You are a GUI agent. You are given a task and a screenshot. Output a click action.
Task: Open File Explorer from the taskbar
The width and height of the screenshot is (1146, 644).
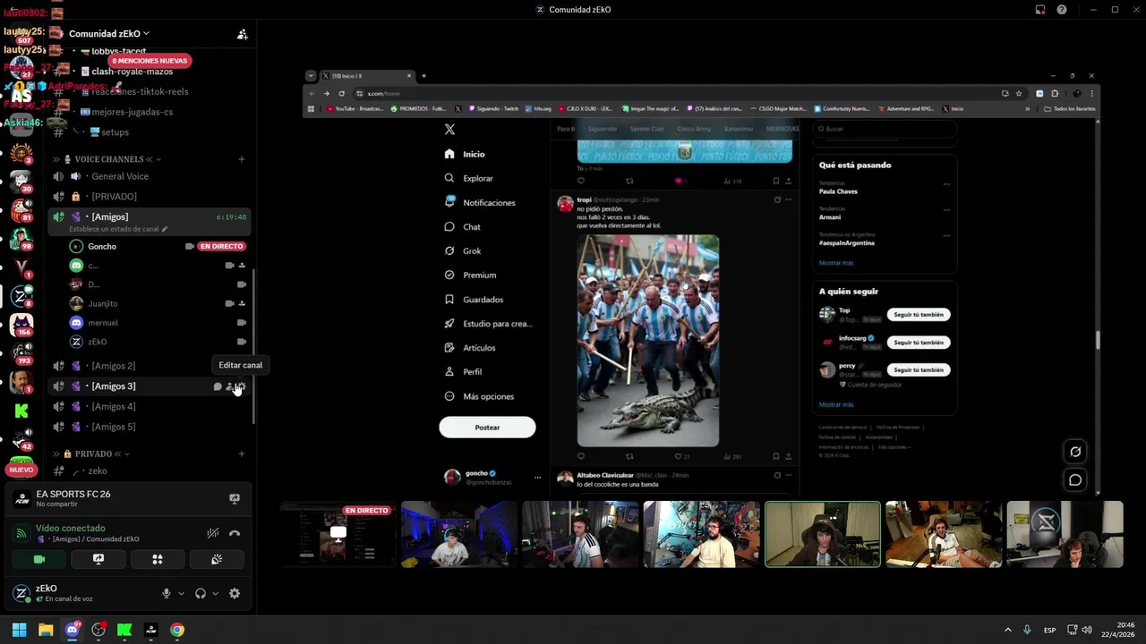46,630
